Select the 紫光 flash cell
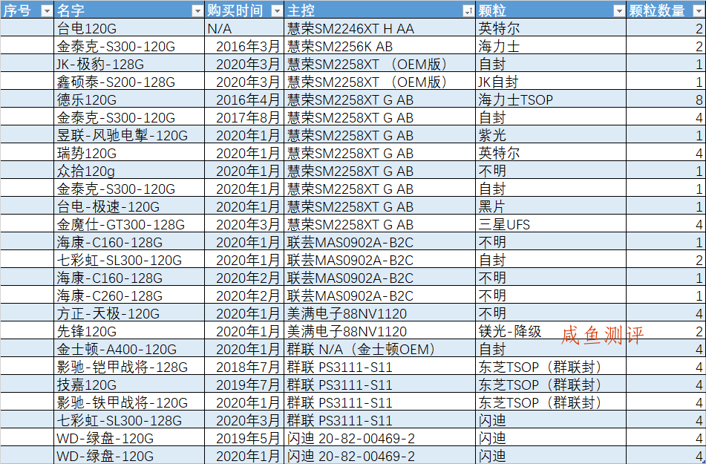 pyautogui.click(x=551, y=135)
